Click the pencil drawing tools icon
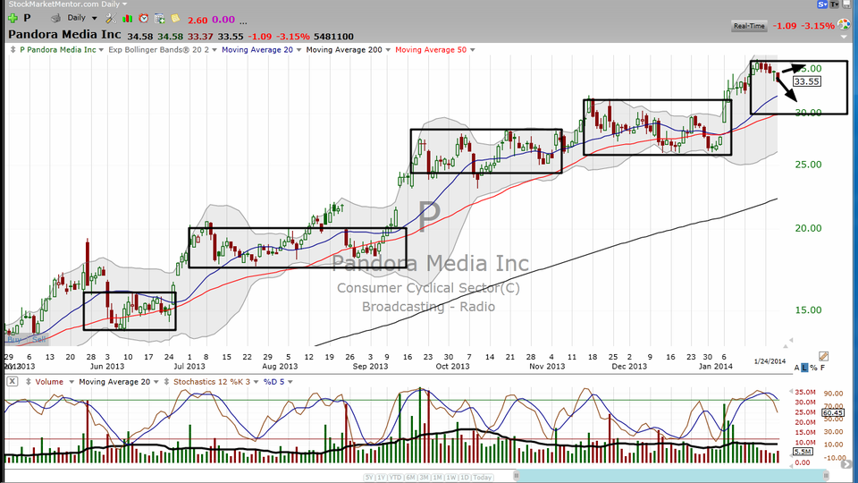Screen dimensions: 858x483 823,356
